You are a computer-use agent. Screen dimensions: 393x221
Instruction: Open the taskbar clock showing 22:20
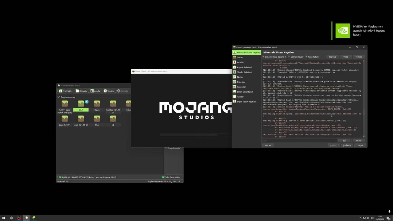[380, 218]
